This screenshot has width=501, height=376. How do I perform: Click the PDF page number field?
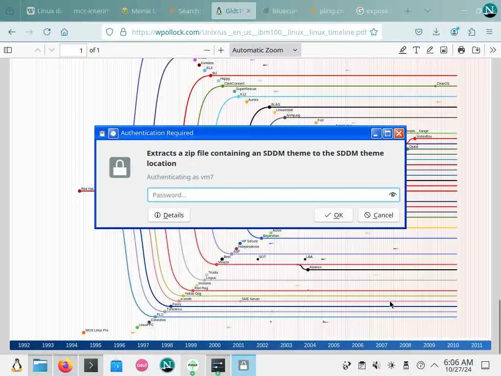pos(73,50)
